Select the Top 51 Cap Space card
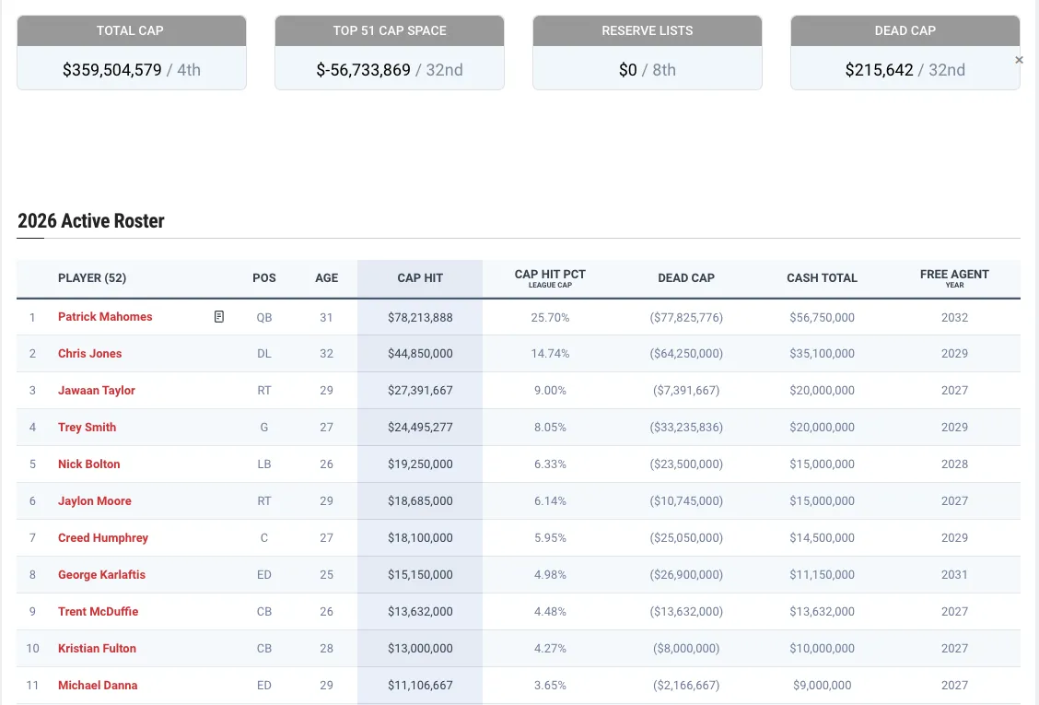This screenshot has height=705, width=1039. 389,53
